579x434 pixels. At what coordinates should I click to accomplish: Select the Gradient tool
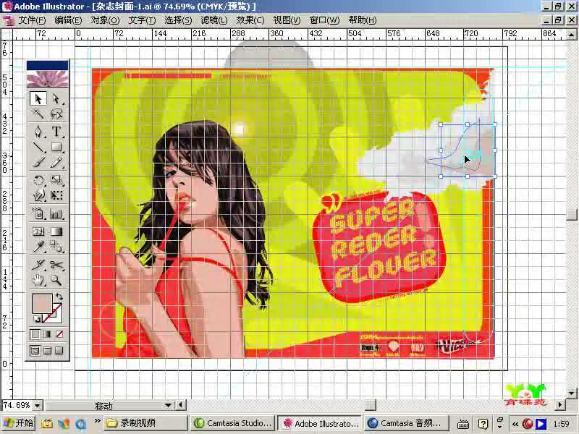[56, 231]
